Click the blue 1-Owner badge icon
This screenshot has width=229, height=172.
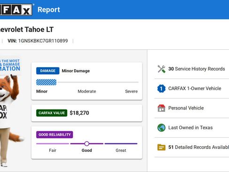point(161,88)
